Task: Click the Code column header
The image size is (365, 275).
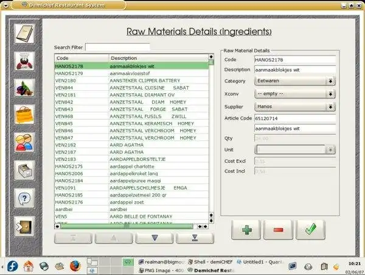Action: (82, 58)
